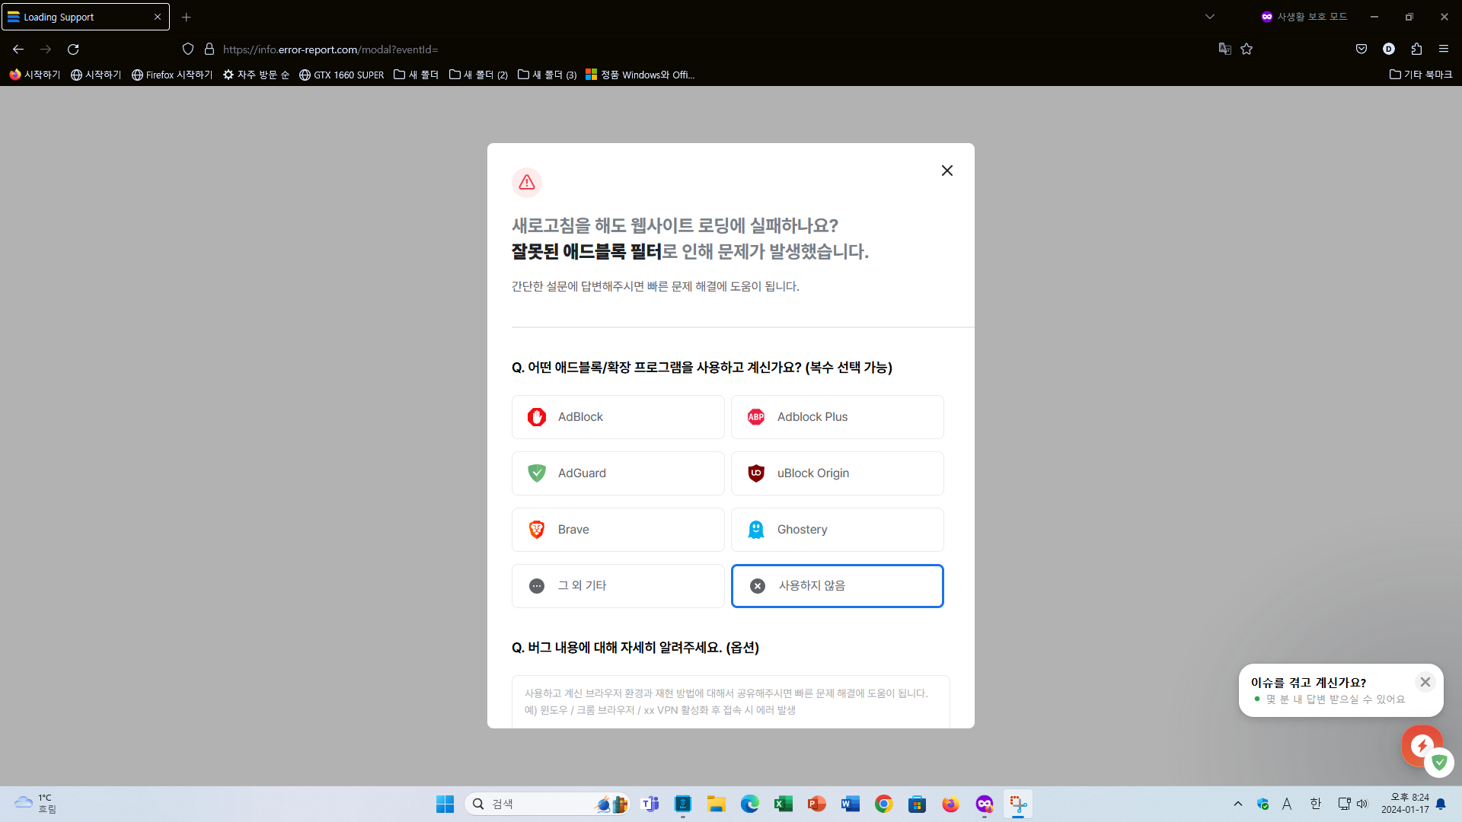Go back to the previous page
The height and width of the screenshot is (822, 1462).
[18, 49]
